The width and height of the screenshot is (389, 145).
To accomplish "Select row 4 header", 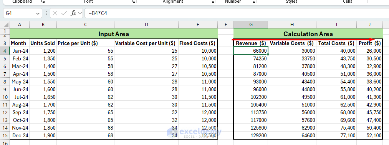I will [5, 51].
